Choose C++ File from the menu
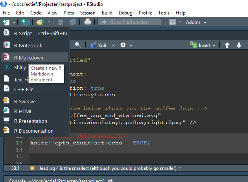The image size is (248, 182). pos(35,89)
